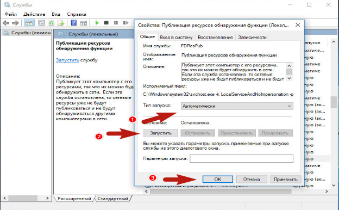Click the services list horizontal scroll left arrow
Viewport: 339px width, 210px height.
pyautogui.click(x=146, y=192)
